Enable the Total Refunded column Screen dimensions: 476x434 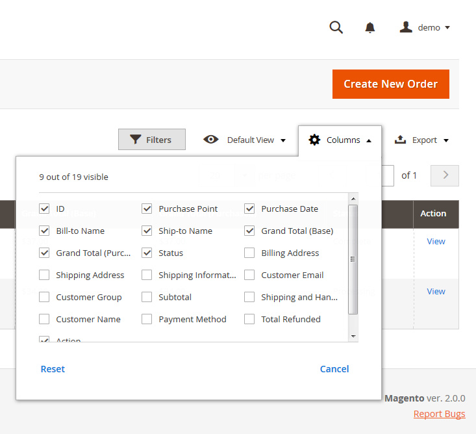coord(249,319)
